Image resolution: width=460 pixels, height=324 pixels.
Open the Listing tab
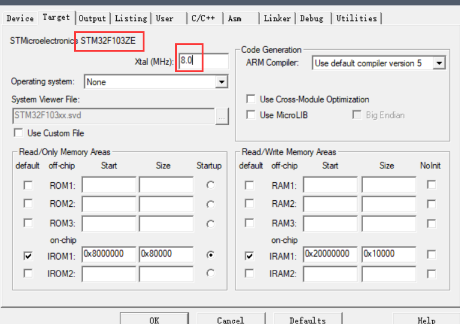click(x=131, y=18)
